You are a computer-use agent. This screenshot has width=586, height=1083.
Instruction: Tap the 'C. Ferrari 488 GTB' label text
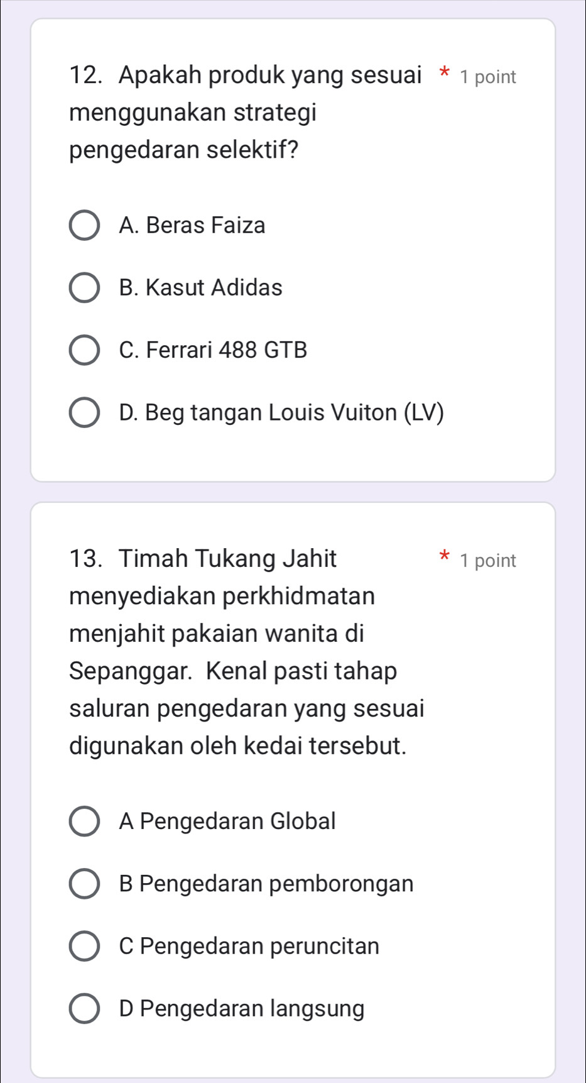pos(213,349)
